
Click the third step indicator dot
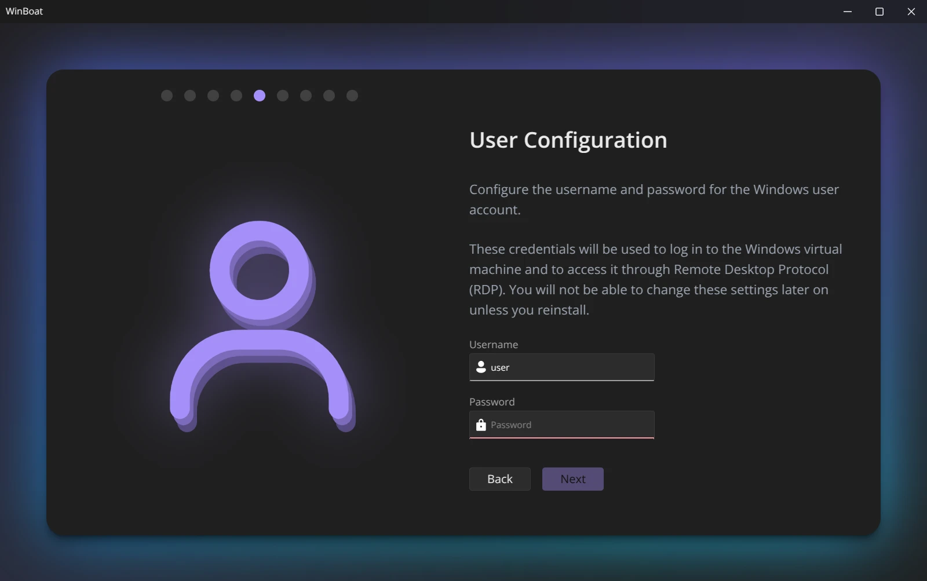pyautogui.click(x=213, y=96)
